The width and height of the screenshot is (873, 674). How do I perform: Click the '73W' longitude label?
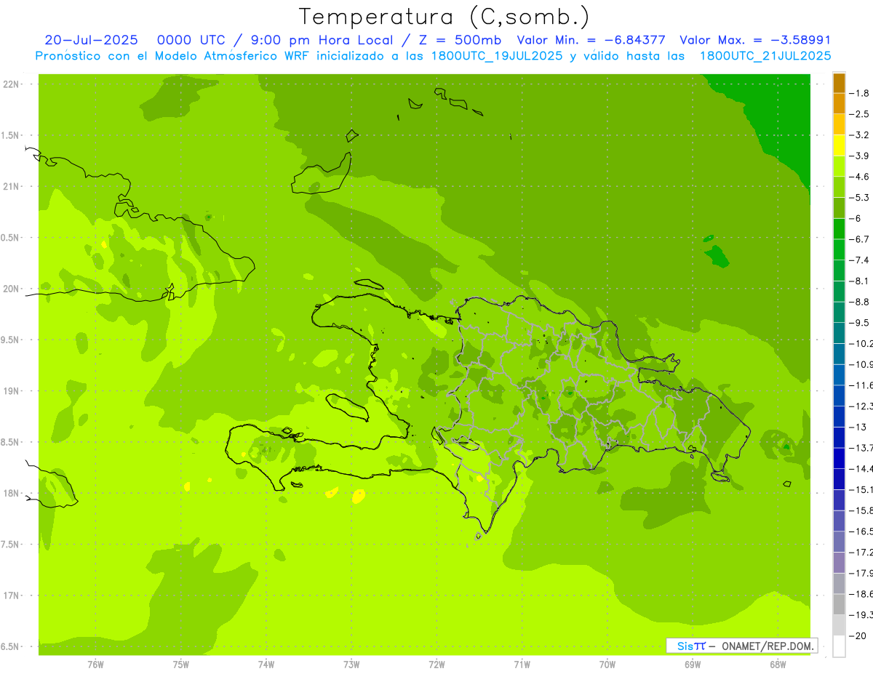coord(351,664)
